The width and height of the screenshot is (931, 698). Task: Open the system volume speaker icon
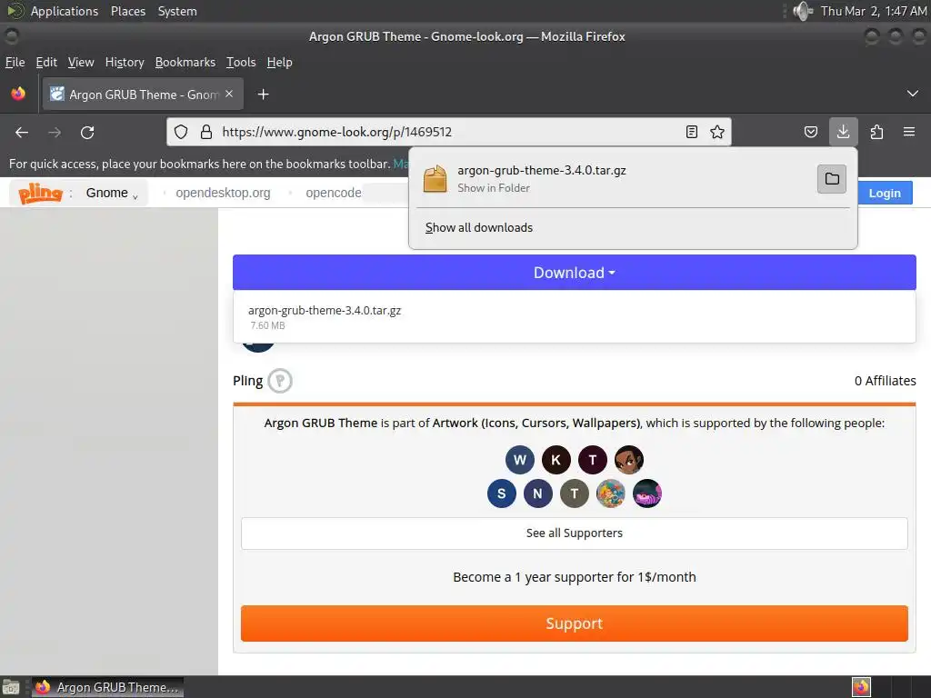[x=803, y=11]
